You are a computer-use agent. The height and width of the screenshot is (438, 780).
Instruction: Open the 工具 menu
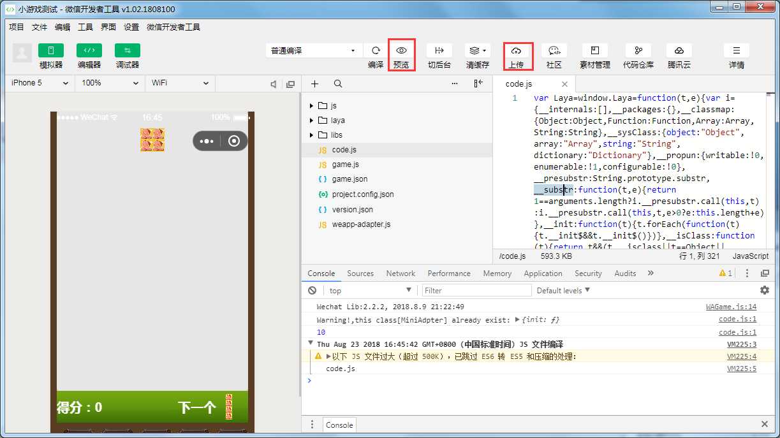85,27
